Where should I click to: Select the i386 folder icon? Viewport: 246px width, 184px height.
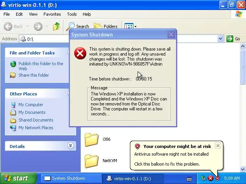91,140
